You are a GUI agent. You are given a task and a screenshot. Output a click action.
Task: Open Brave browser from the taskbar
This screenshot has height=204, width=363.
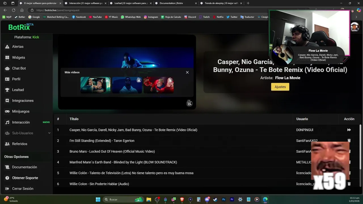[182, 199]
